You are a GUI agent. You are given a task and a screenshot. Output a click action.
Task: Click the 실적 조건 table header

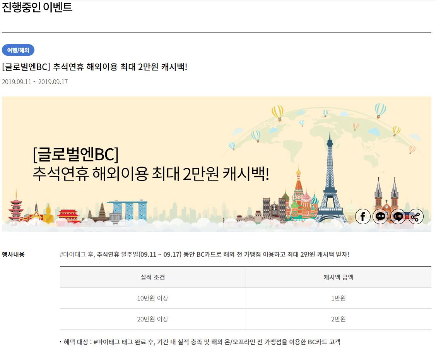click(x=152, y=277)
